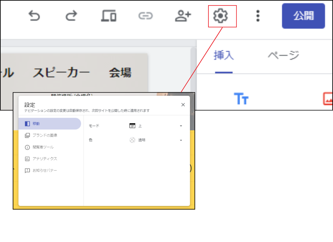Open the three-dot more options menu
This screenshot has width=333, height=242.
[258, 16]
